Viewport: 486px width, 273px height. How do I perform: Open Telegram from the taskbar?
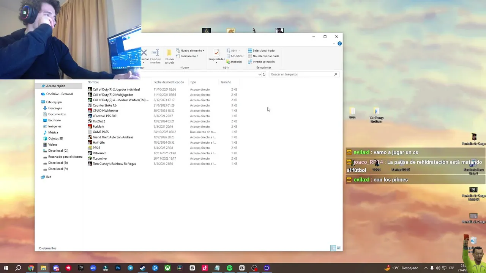pos(130,268)
